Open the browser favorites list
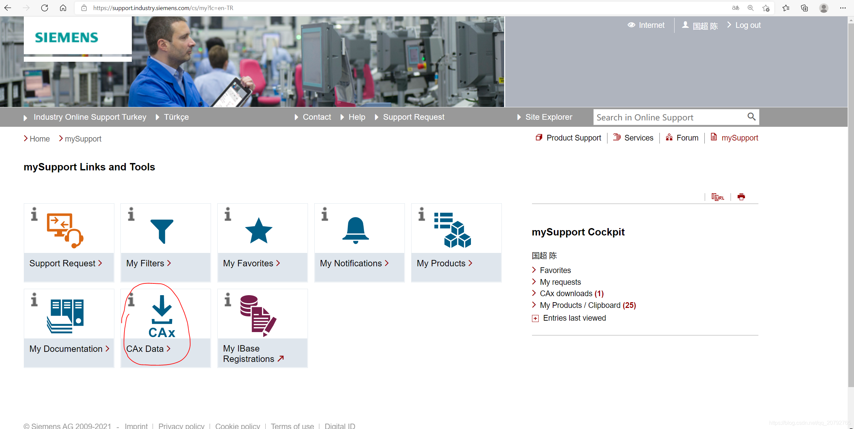Image resolution: width=854 pixels, height=429 pixels. (786, 8)
